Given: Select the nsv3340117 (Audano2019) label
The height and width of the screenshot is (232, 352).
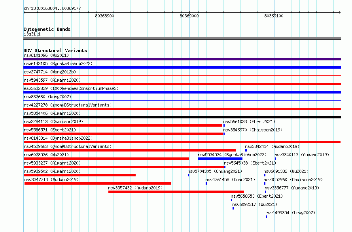Looking at the screenshot, I should (302, 155).
